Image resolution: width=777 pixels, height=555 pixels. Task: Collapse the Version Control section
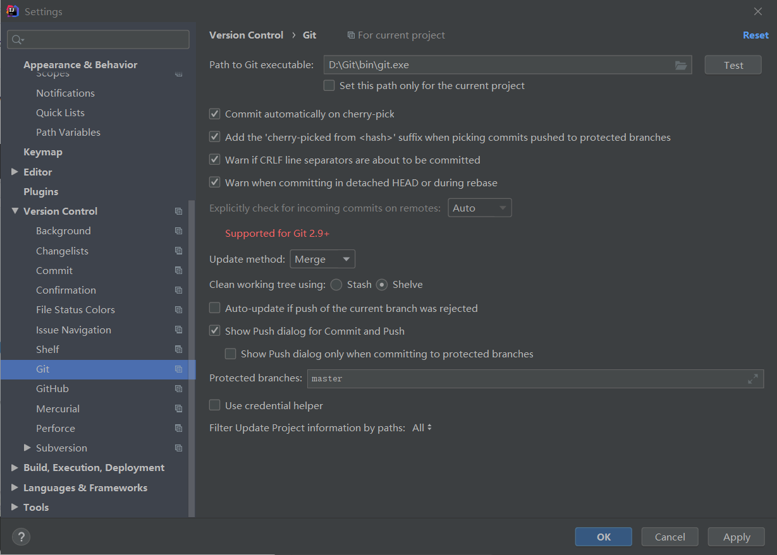(15, 211)
